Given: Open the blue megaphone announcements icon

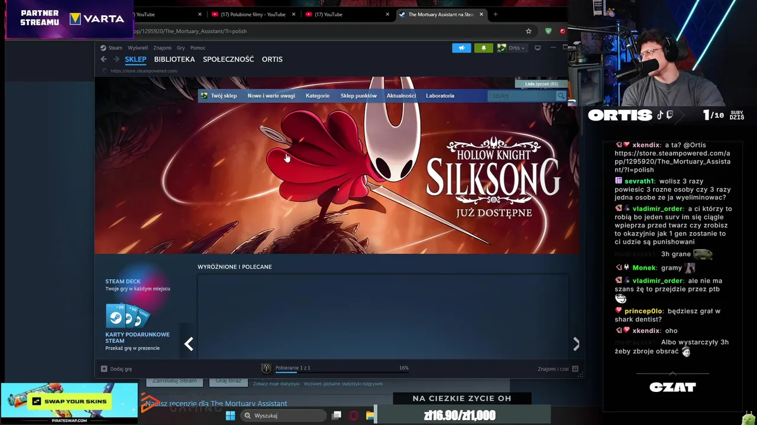Looking at the screenshot, I should click(462, 48).
